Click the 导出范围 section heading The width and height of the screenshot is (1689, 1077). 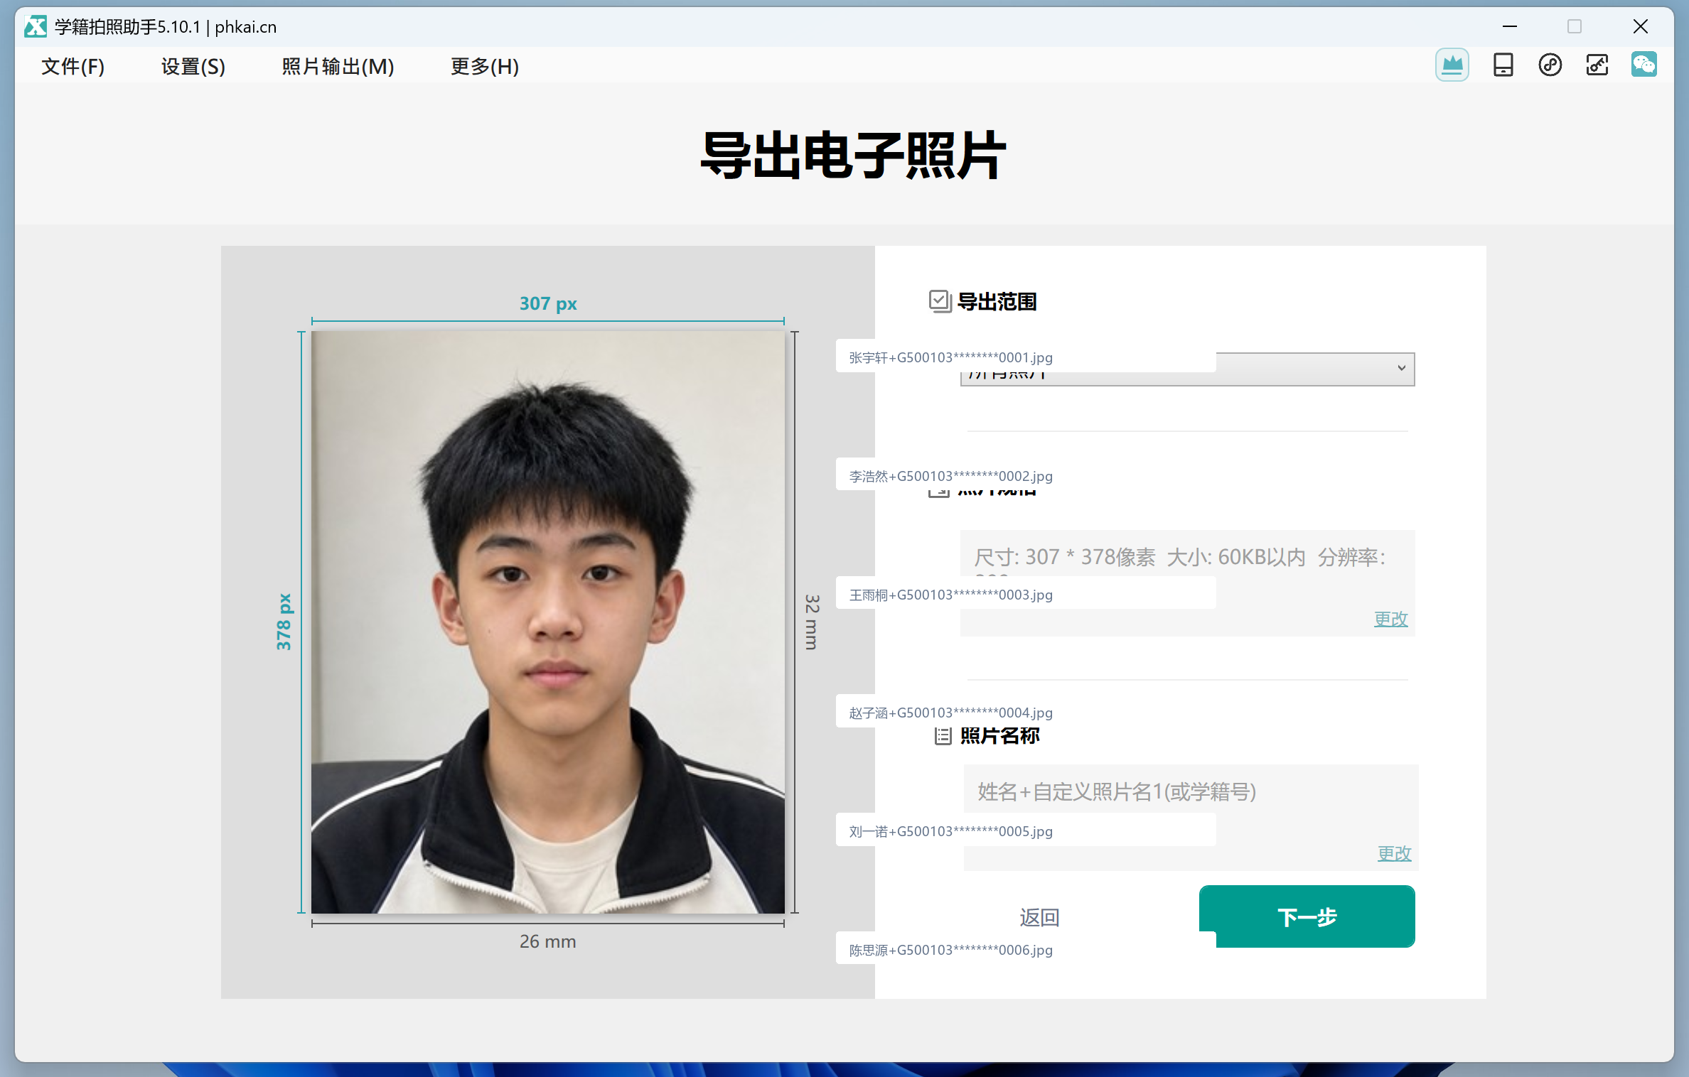coord(997,302)
